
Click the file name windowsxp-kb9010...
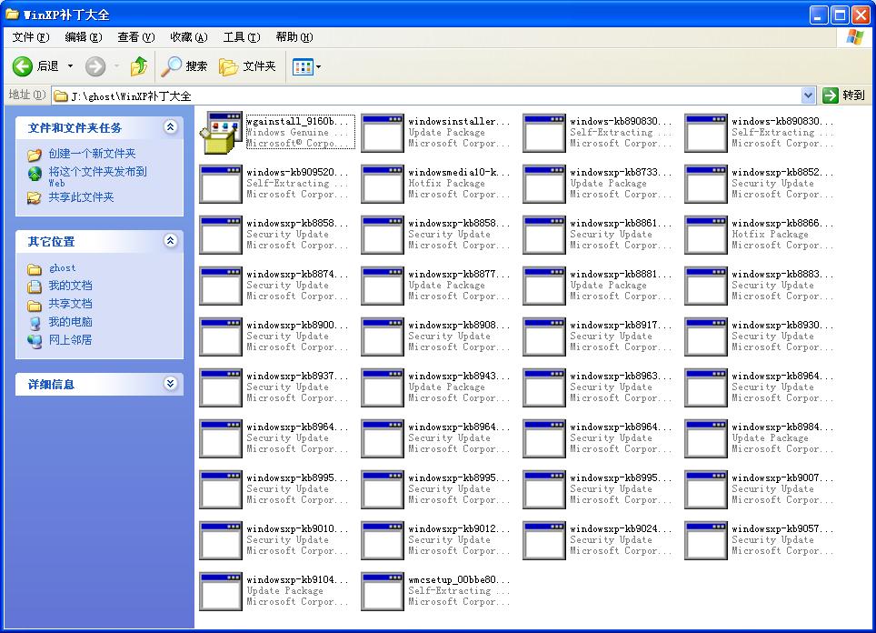pos(297,528)
